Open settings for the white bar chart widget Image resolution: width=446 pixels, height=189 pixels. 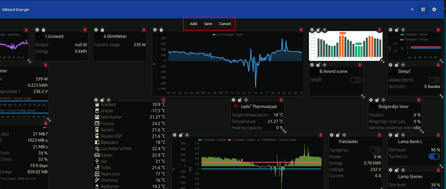tap(312, 30)
